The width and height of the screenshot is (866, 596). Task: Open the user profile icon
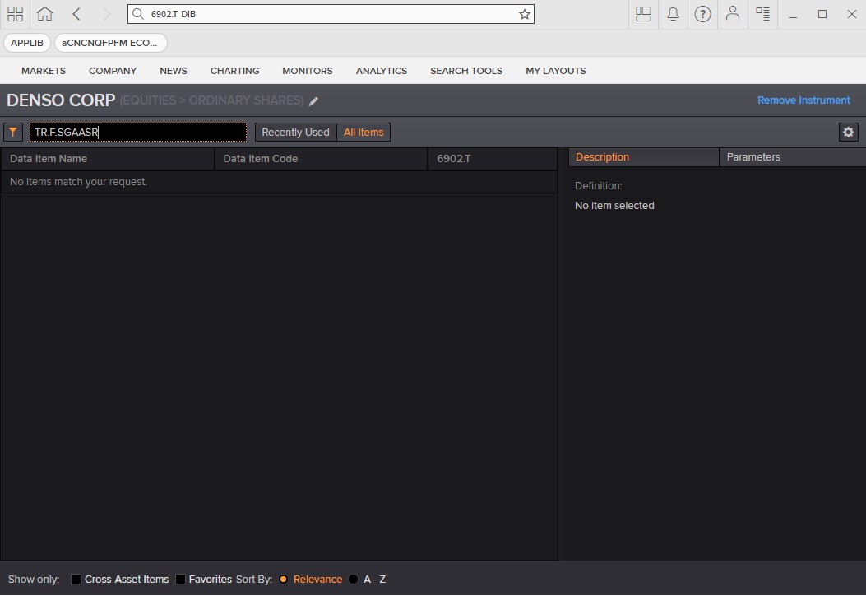pos(732,14)
